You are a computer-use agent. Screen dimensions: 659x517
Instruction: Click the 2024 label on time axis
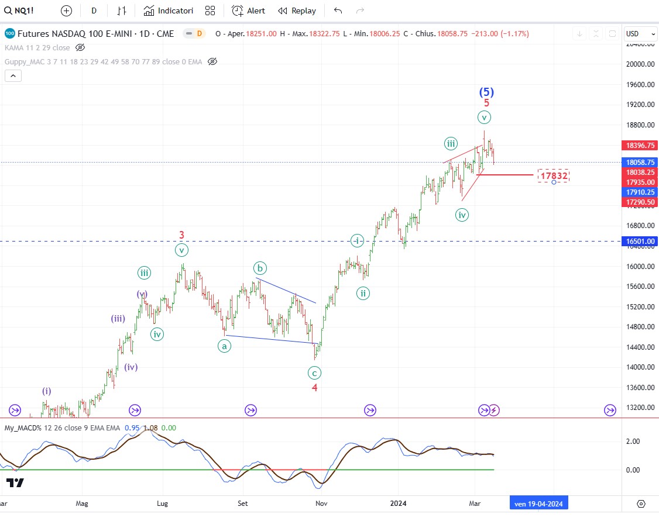tap(398, 503)
